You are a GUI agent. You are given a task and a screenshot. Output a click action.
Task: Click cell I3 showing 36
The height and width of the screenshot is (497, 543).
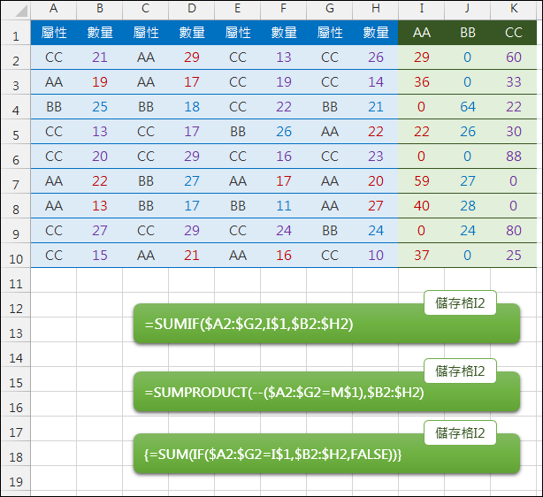pos(422,82)
